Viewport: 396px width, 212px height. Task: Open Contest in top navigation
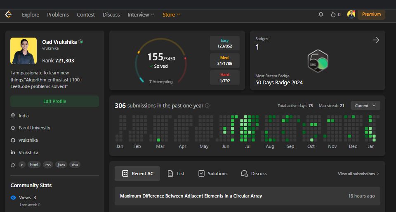pos(86,15)
